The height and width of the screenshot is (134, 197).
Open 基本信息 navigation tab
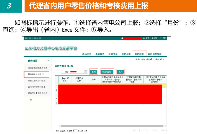tap(100, 54)
